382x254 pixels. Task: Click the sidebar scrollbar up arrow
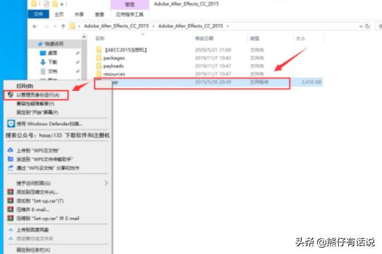84,37
